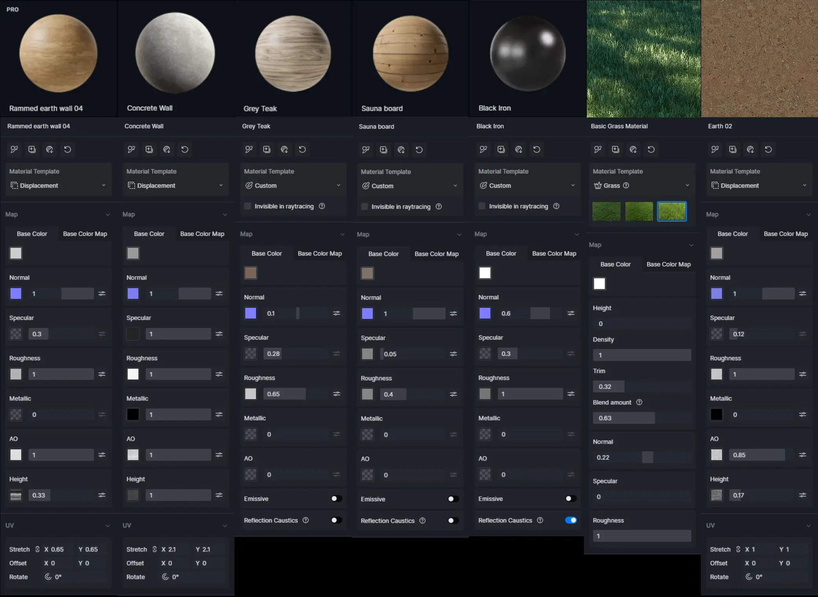Click the material picker icon under Black Iron

click(483, 149)
